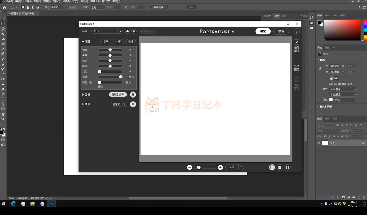Switch to horizontal split preview icon
Image resolution: width=367 pixels, height=215 pixels.
pyautogui.click(x=280, y=167)
